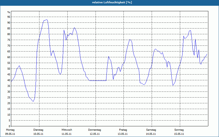Click the 'Sonntag' day label
This screenshot has height=137, width=219.
click(x=179, y=130)
